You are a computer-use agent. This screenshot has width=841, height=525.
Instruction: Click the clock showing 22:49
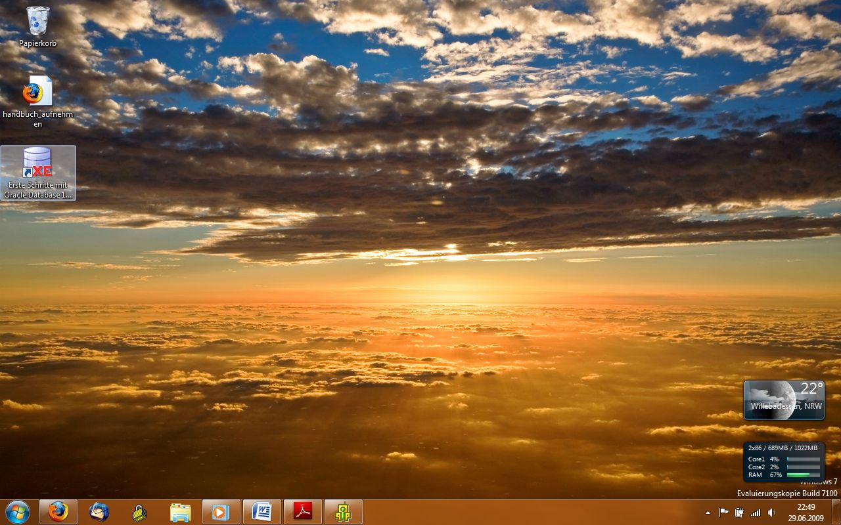(x=806, y=512)
